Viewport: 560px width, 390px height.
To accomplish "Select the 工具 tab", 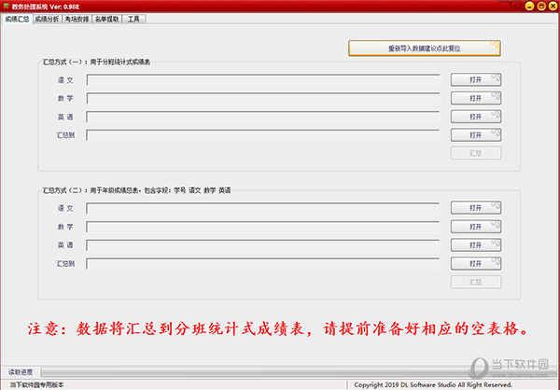I will [x=133, y=18].
